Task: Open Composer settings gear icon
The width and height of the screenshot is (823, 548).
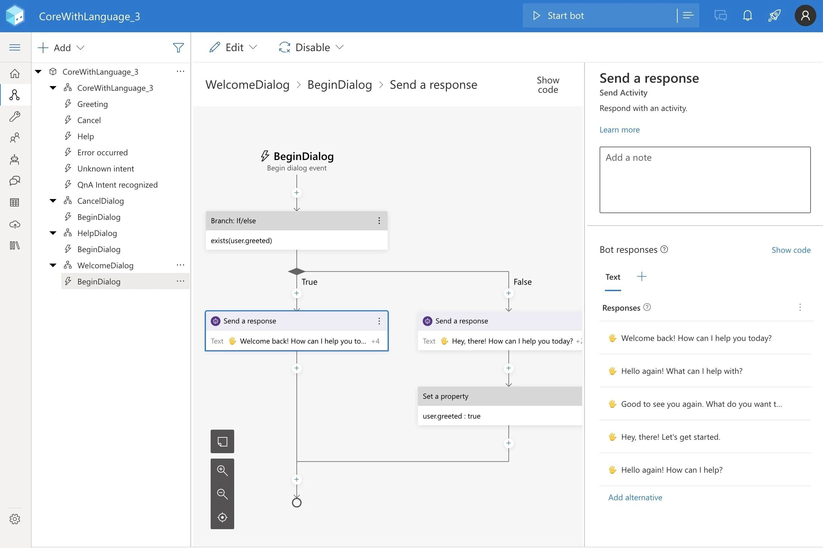Action: click(x=15, y=519)
